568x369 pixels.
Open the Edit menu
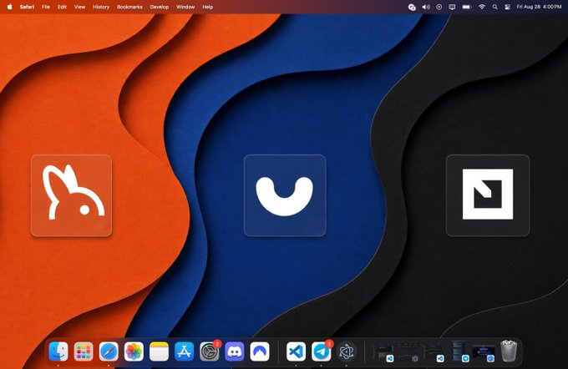point(63,7)
